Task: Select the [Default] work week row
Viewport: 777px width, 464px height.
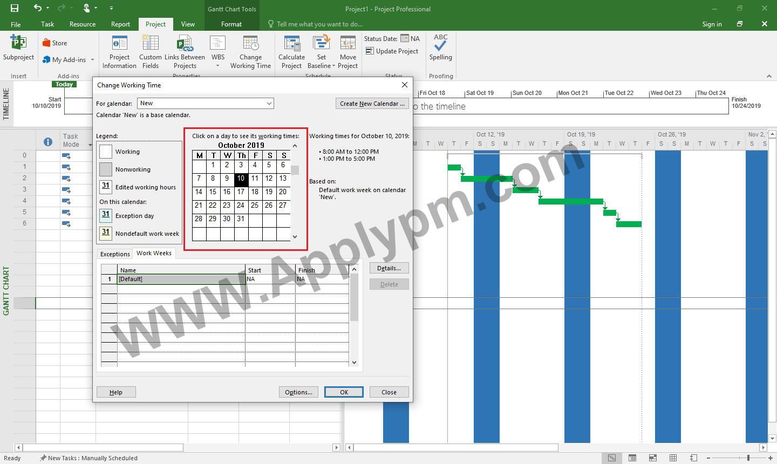Action: coord(225,279)
